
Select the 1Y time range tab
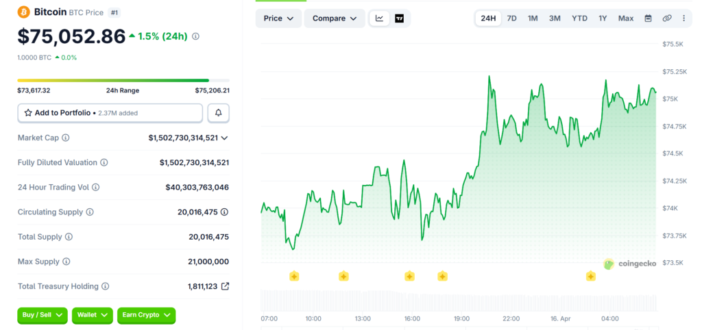pos(602,18)
